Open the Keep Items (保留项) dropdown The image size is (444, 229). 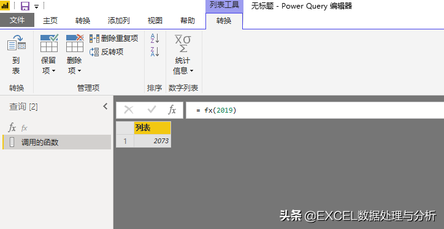(x=48, y=66)
